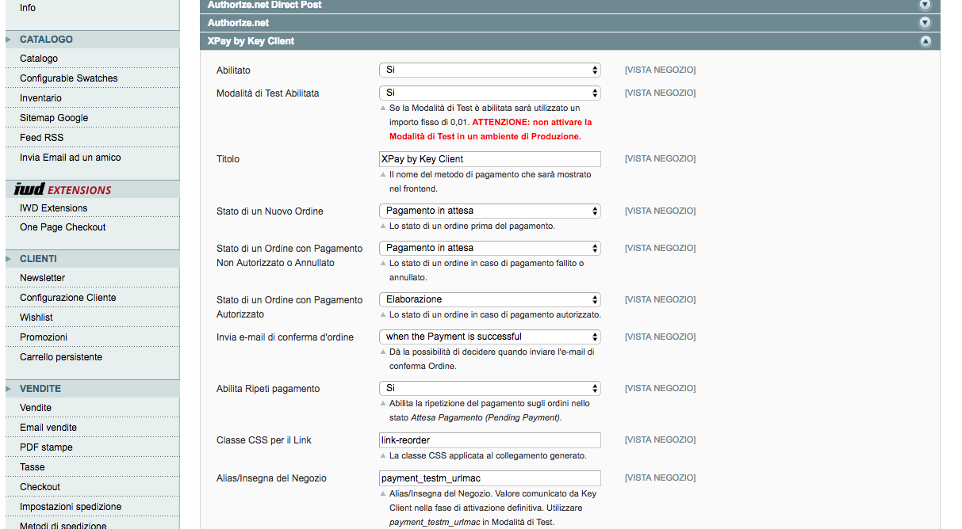This screenshot has width=962, height=529.
Task: Expand the Authorize.net section arrow icon
Action: pos(925,23)
